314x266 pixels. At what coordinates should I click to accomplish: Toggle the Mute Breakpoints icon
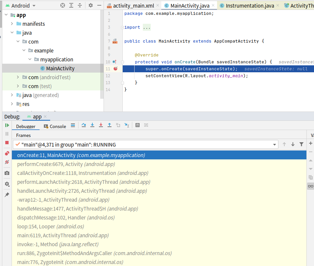click(7, 162)
